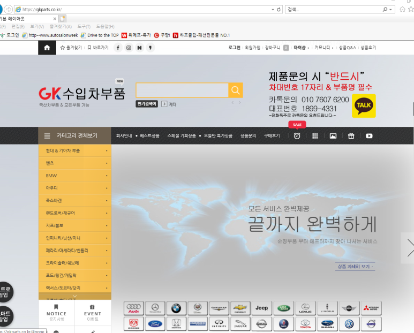Select the Volvo brand logo
Viewport: 414px width, 333px height.
371,324
